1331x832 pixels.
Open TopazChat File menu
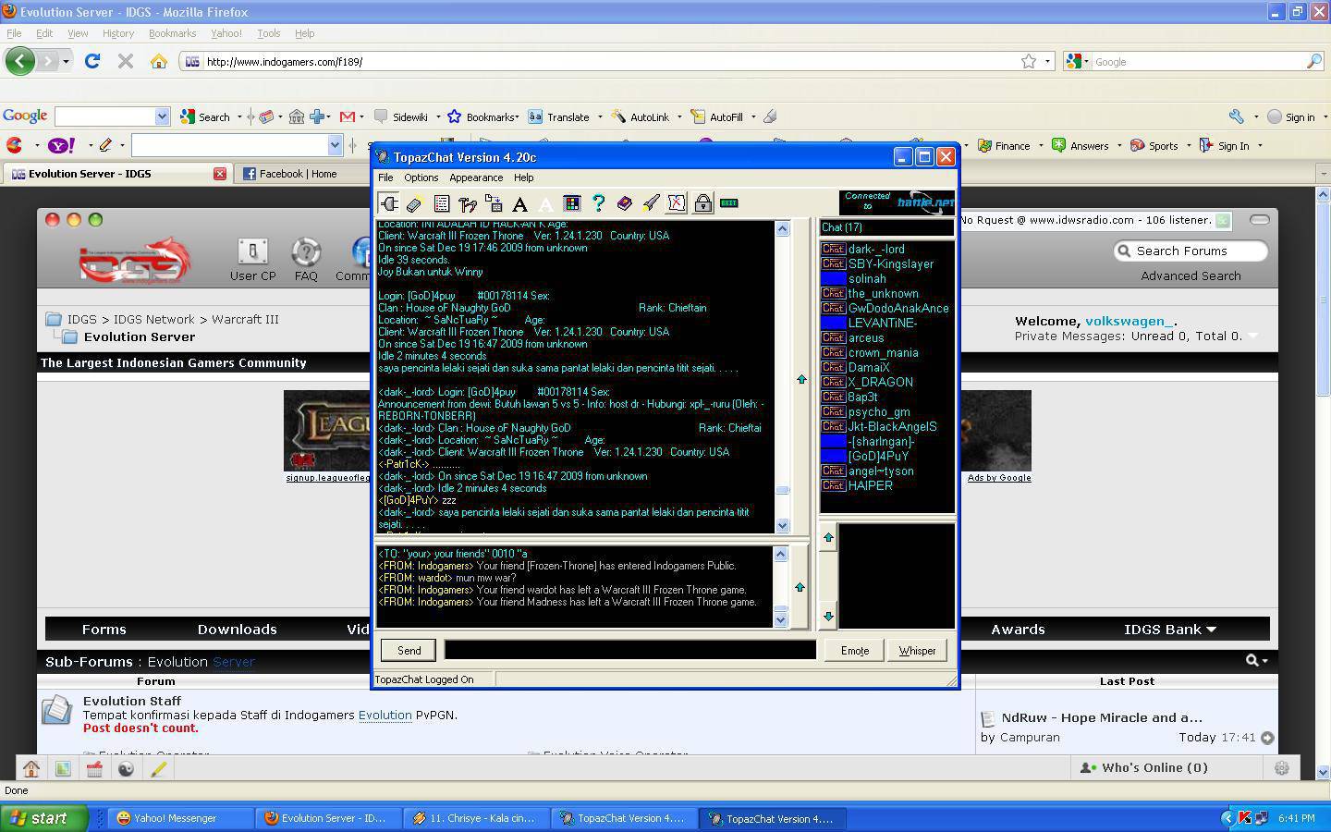tap(385, 177)
